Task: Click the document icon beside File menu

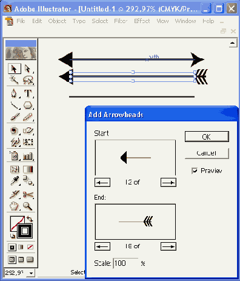Action: coord(9,21)
